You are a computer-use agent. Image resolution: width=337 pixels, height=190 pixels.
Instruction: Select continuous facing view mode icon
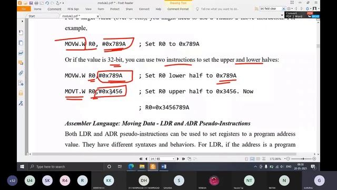point(264,159)
